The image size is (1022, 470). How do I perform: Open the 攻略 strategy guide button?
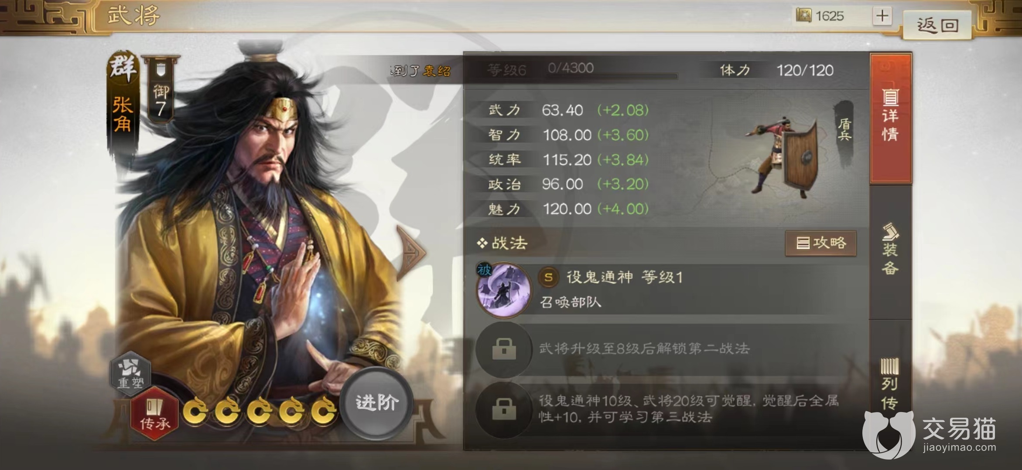(820, 243)
